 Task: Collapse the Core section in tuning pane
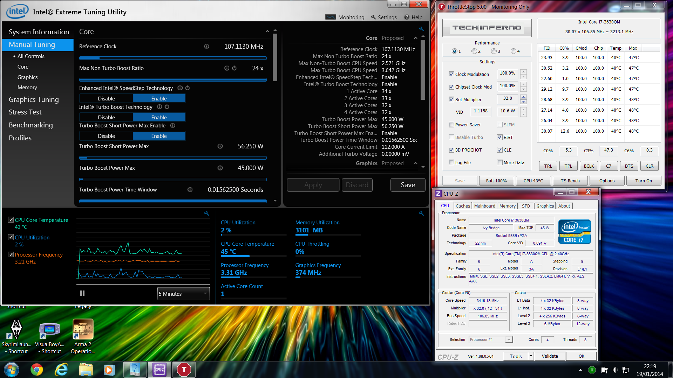[267, 31]
